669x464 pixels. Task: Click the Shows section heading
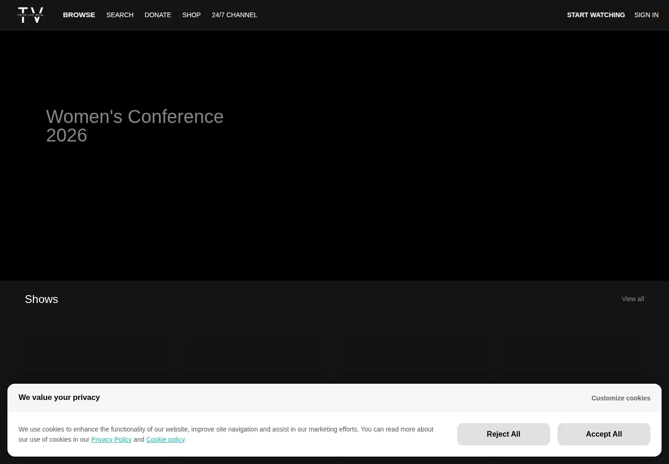pos(41,299)
